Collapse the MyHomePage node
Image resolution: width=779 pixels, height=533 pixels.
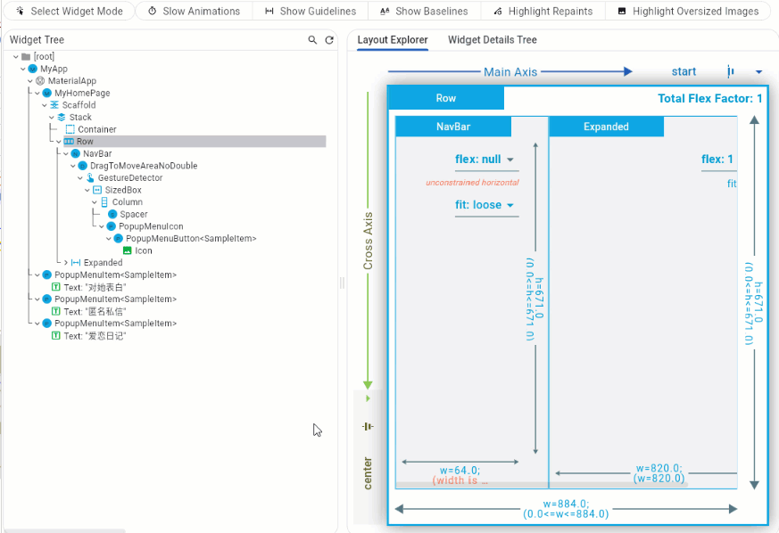37,94
